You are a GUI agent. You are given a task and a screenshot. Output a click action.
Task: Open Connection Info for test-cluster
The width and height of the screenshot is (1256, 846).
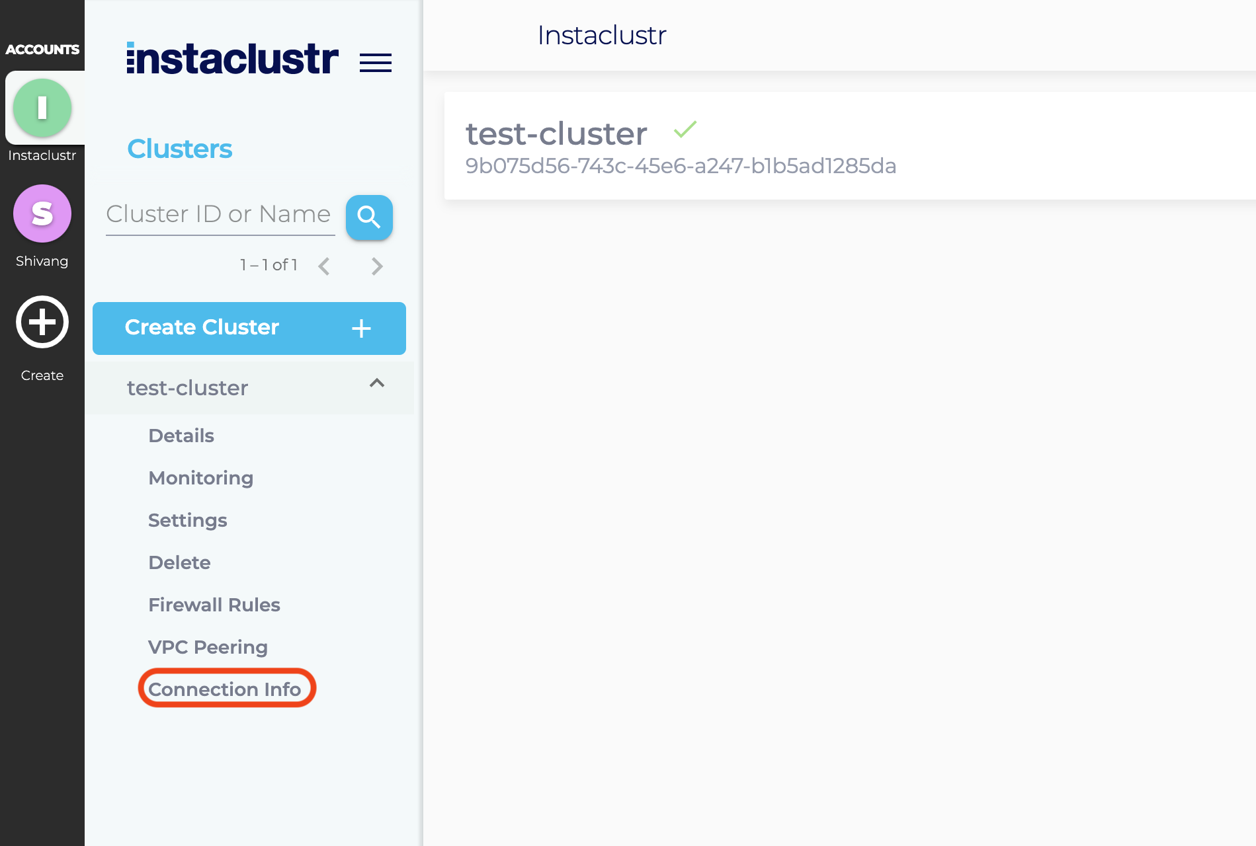(226, 689)
